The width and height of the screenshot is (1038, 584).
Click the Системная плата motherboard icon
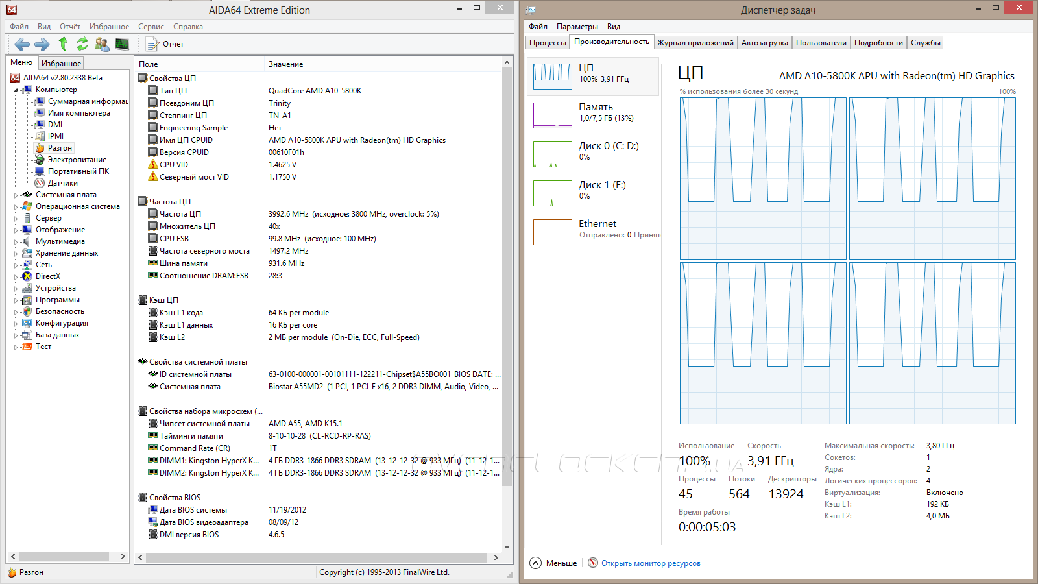(27, 195)
